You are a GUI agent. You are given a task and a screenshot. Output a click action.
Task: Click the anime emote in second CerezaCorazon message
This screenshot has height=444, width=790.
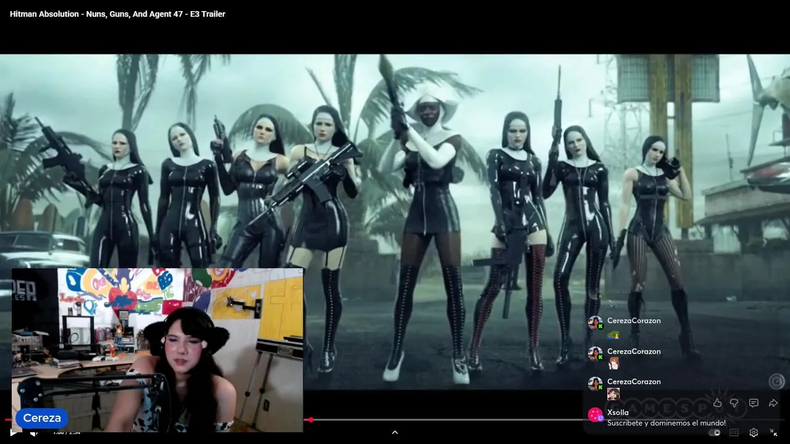pos(613,364)
